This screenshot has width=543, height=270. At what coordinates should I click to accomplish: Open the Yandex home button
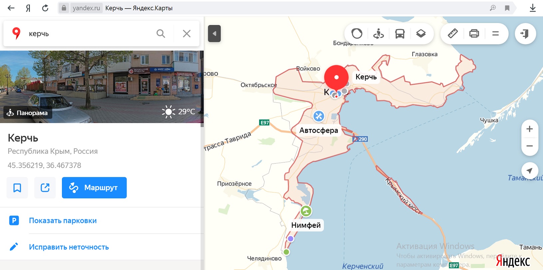[x=28, y=8]
